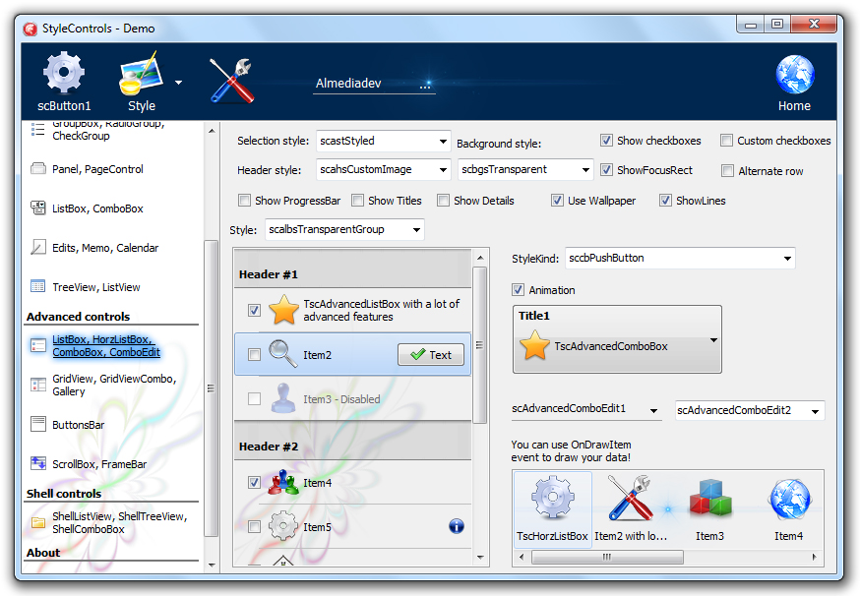Enable Custom checkboxes
Screen dimensions: 860x596
[x=727, y=141]
